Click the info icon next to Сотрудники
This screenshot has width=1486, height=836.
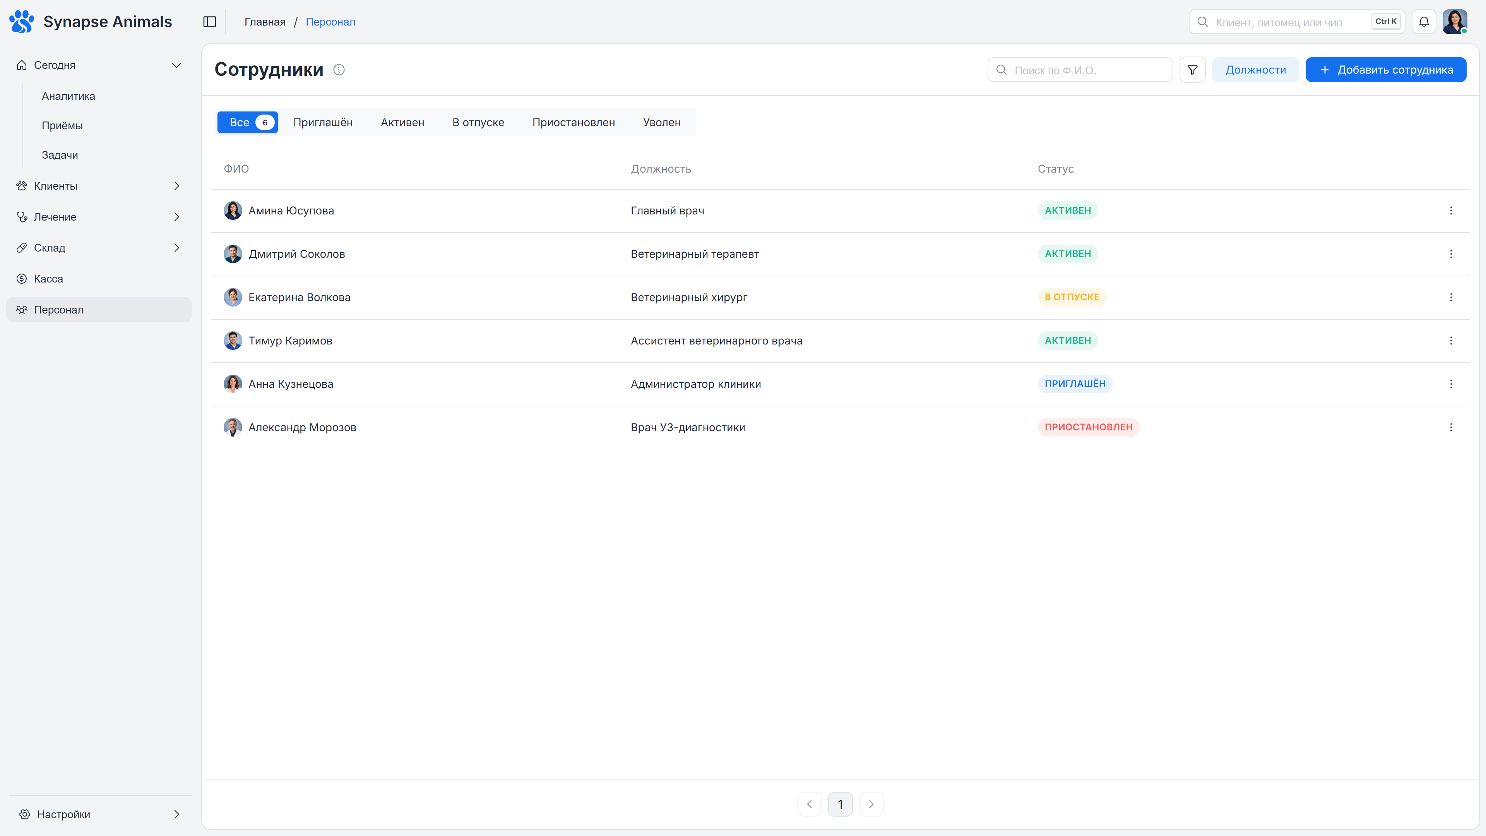click(x=339, y=70)
